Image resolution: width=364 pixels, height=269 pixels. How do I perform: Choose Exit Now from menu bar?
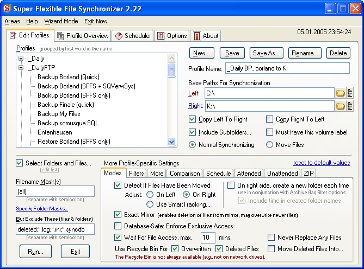(x=96, y=21)
